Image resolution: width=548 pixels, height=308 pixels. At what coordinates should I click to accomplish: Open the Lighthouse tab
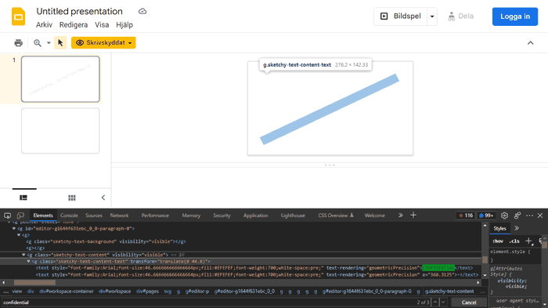pos(293,216)
